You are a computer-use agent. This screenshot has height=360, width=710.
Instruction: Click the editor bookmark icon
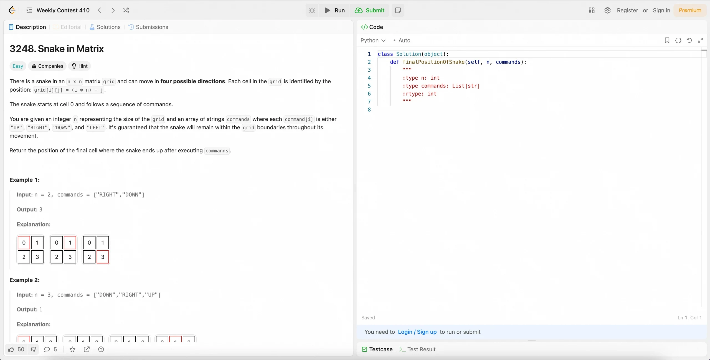click(667, 40)
